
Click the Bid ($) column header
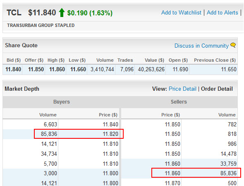[14, 60]
